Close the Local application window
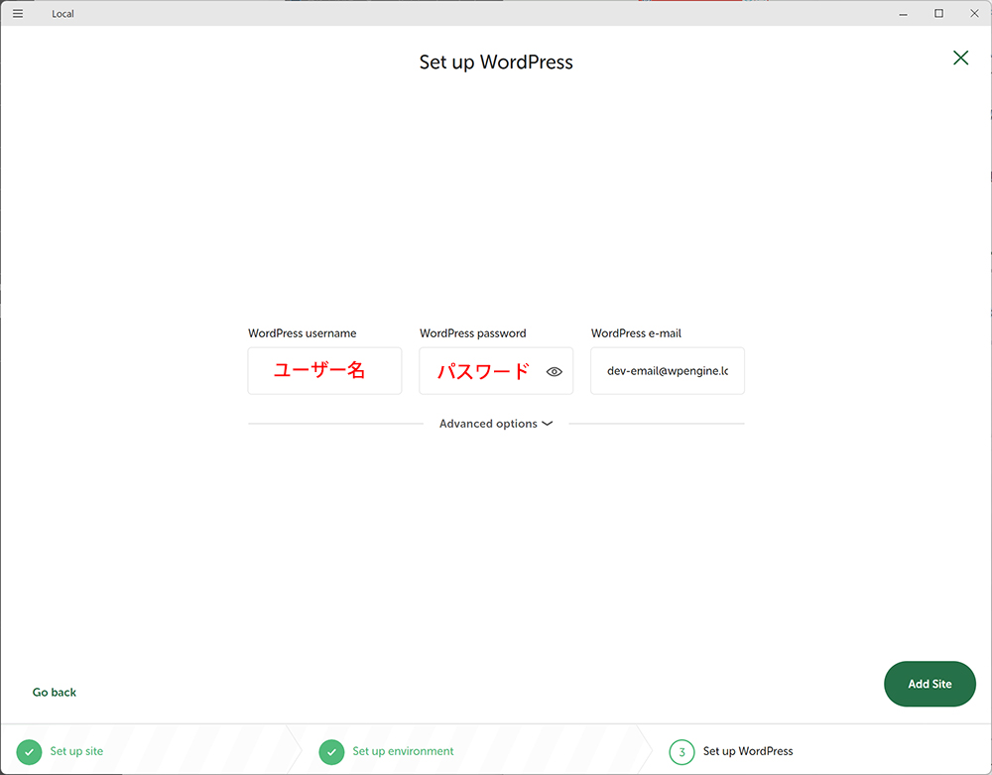992x775 pixels. pyautogui.click(x=974, y=13)
